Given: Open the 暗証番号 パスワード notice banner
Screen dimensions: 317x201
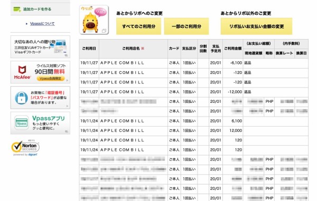Looking at the screenshot, I should tap(40, 98).
